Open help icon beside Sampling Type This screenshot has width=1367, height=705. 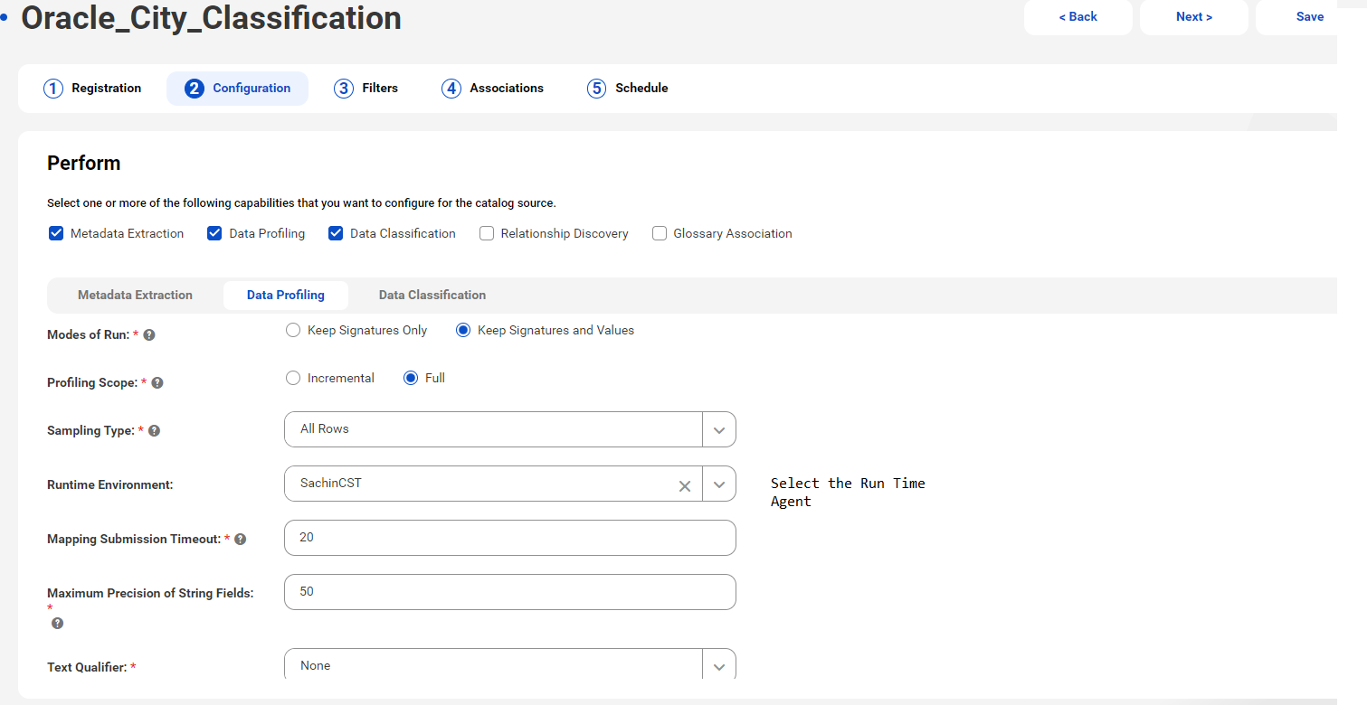click(154, 431)
